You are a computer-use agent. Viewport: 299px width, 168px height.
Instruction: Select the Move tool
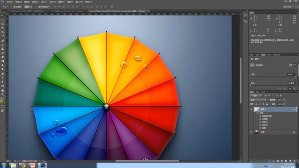2,16
